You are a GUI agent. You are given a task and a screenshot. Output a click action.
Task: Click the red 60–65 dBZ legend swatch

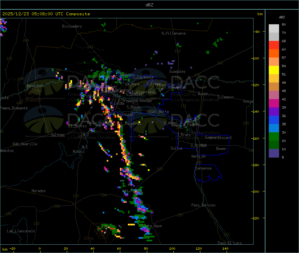click(274, 45)
